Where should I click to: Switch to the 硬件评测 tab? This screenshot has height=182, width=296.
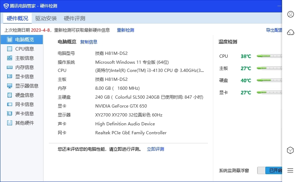[x=75, y=18]
